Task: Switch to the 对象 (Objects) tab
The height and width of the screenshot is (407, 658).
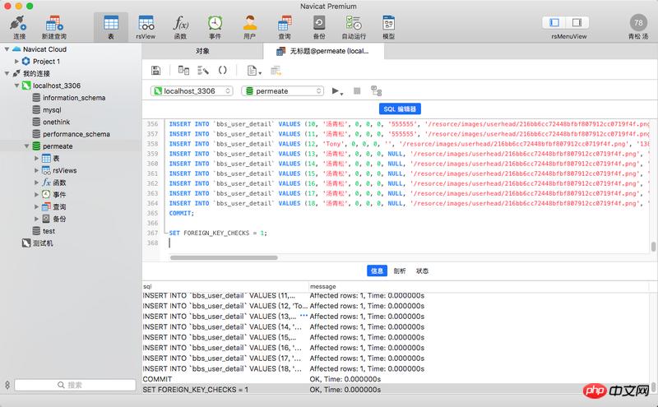Action: click(x=202, y=51)
